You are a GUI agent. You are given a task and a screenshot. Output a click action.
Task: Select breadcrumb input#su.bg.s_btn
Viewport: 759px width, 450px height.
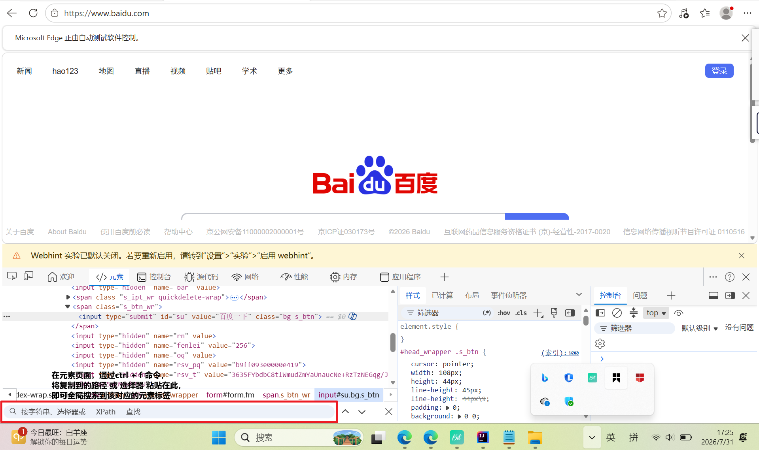(x=349, y=395)
